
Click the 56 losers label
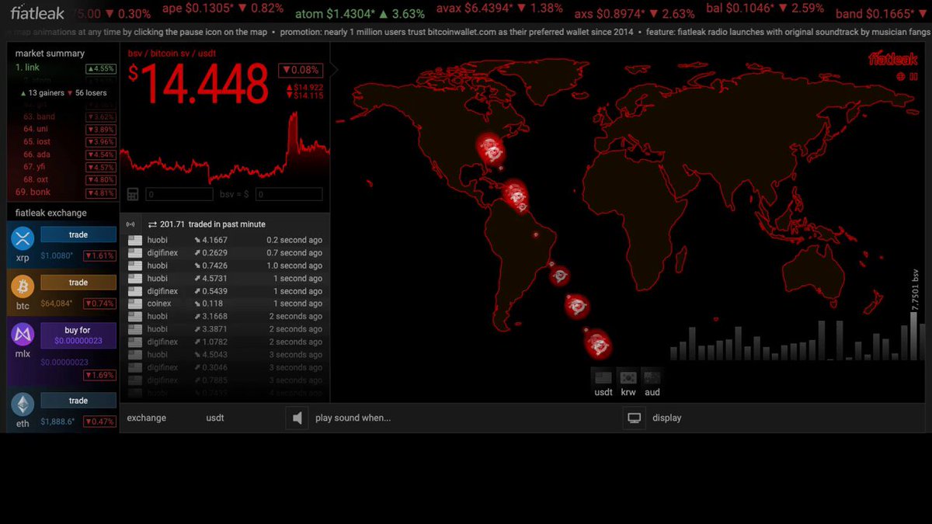(x=87, y=92)
